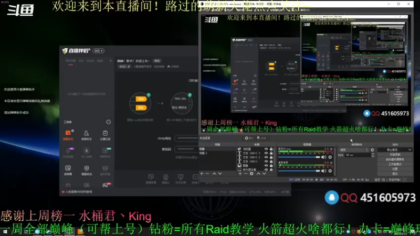Click 开始录制 in OBS controls
Screen dimensions: 420x236
click(395, 155)
